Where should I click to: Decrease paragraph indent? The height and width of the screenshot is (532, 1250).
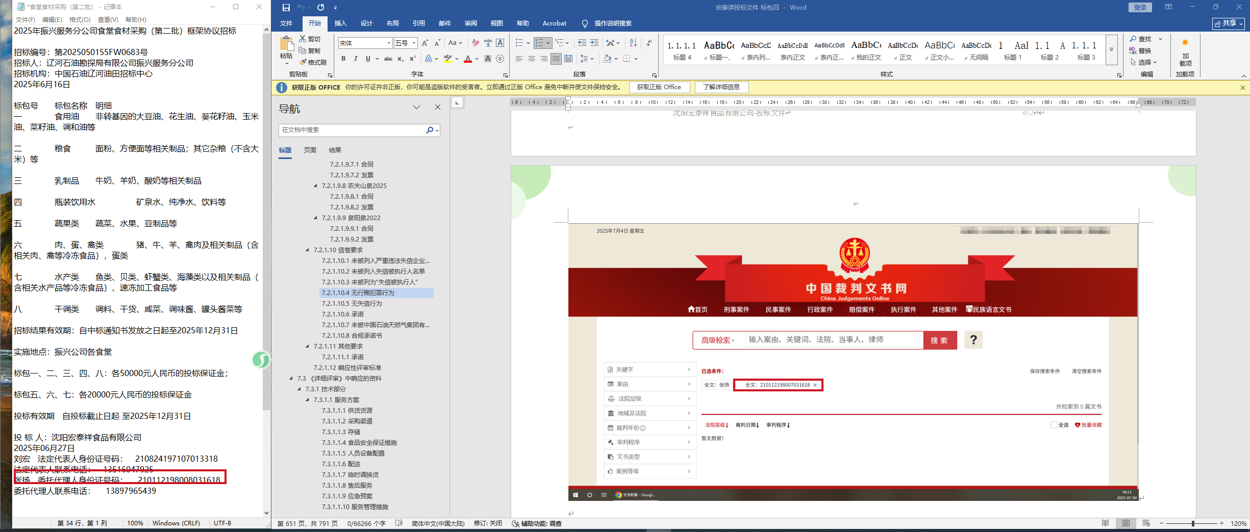582,43
